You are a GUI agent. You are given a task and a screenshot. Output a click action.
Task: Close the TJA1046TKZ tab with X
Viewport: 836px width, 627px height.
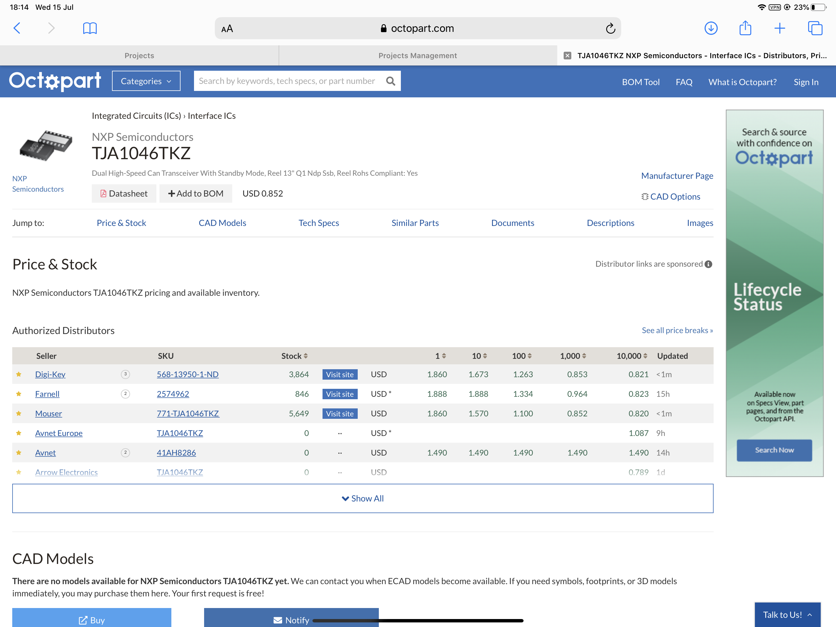tap(567, 56)
